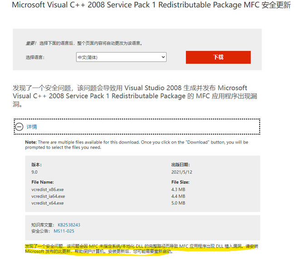
Task: Click the 版本 heading in details
Action: coord(36,165)
